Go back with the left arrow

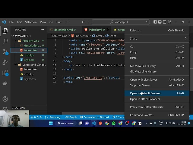[x=83, y=22]
